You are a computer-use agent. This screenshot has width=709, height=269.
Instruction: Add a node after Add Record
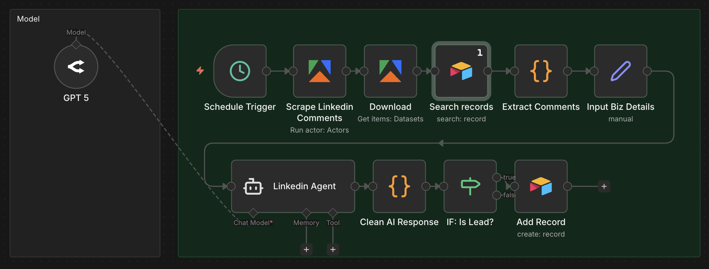(x=604, y=187)
